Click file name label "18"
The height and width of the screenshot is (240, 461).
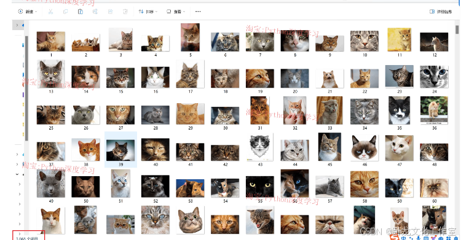(225, 91)
